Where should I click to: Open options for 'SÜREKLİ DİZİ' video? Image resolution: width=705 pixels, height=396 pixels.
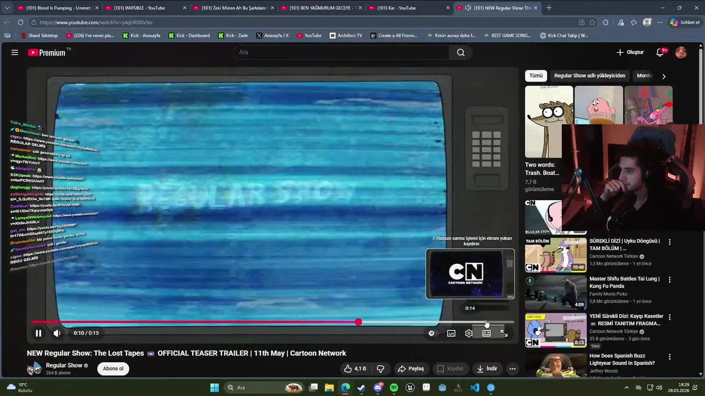(x=670, y=242)
